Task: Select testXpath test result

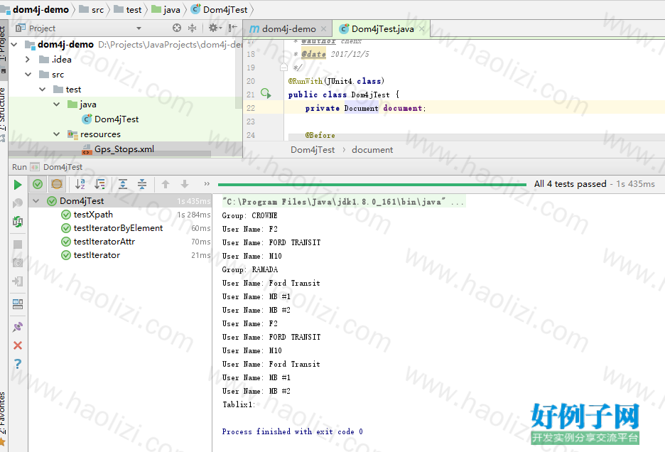Action: tap(93, 215)
